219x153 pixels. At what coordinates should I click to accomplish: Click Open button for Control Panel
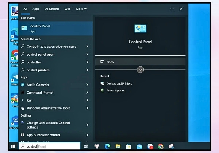coord(141,62)
